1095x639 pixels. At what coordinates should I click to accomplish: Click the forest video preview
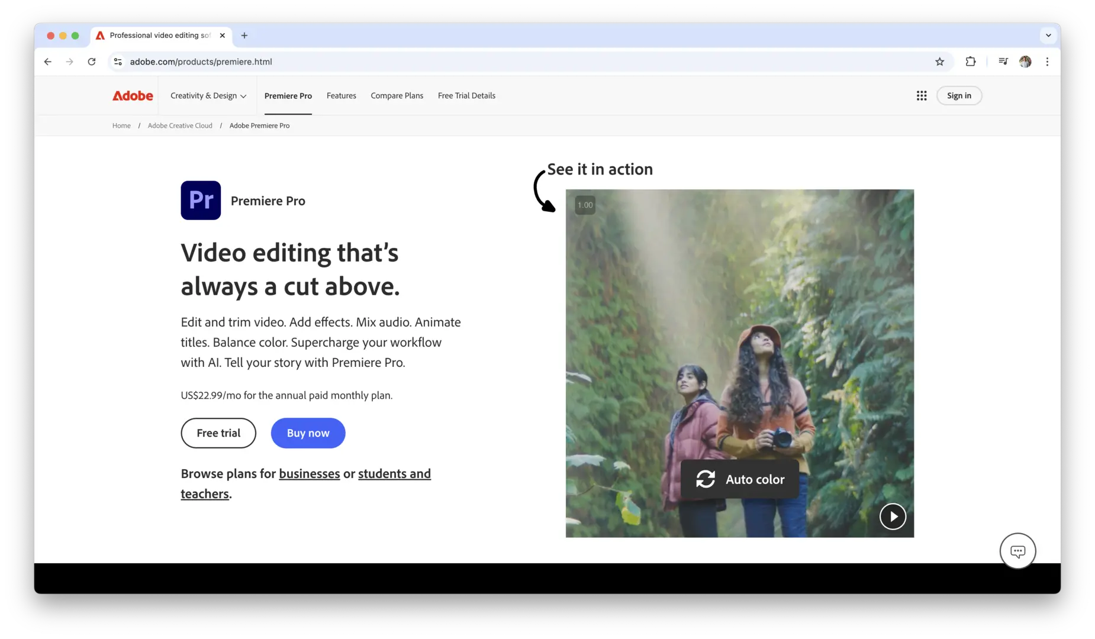coord(740,363)
